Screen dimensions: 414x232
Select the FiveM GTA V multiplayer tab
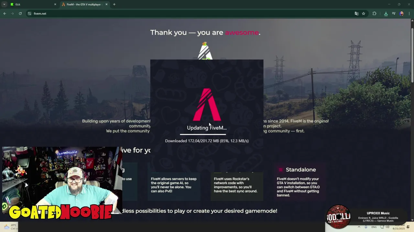(85, 5)
